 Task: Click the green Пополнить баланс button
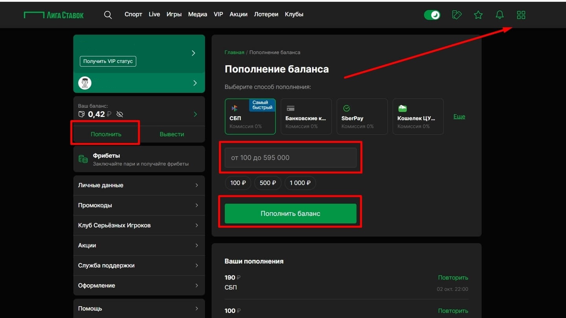[x=290, y=214]
